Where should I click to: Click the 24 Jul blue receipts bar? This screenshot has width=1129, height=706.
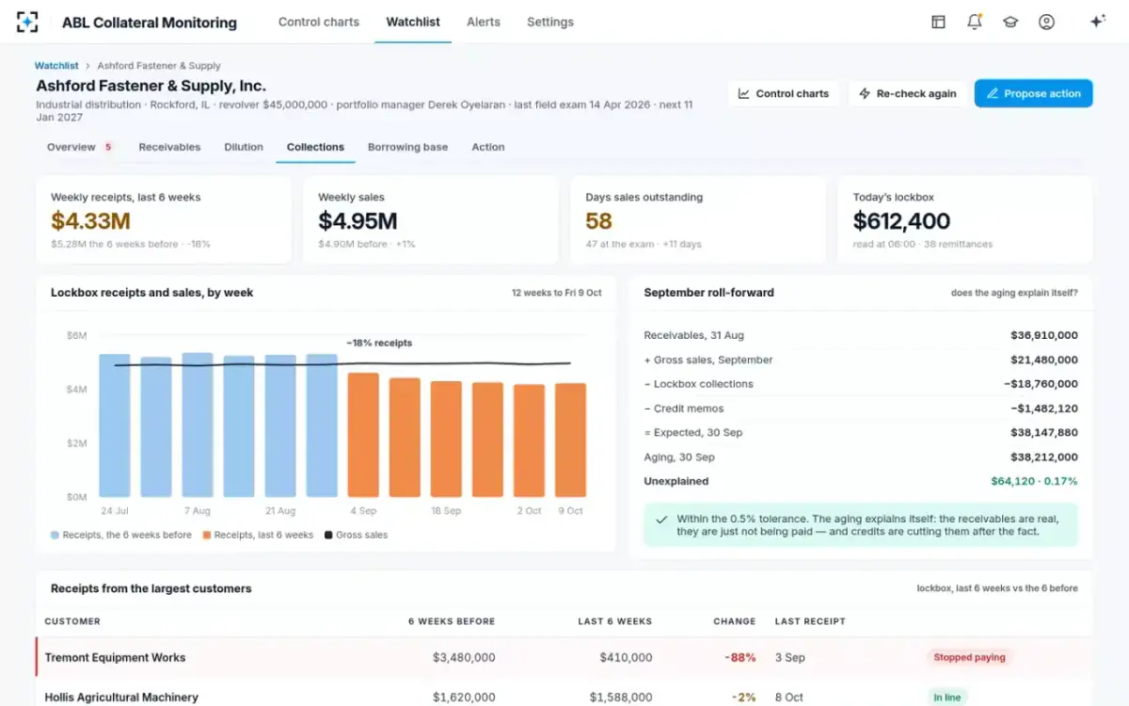pos(115,425)
